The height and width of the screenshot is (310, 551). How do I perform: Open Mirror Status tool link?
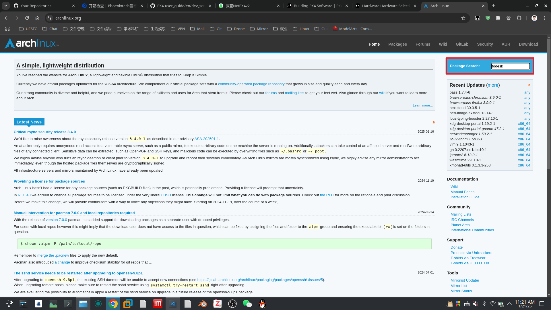coord(461,291)
